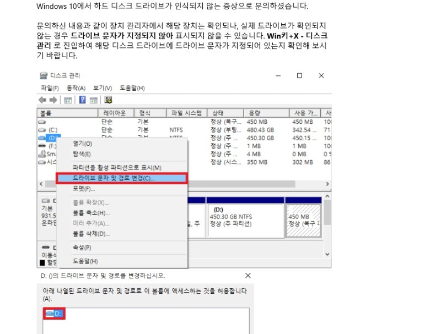Image resolution: width=441 pixels, height=334 pixels.
Task: Select the (C:) volume drive icon
Action: 42,130
